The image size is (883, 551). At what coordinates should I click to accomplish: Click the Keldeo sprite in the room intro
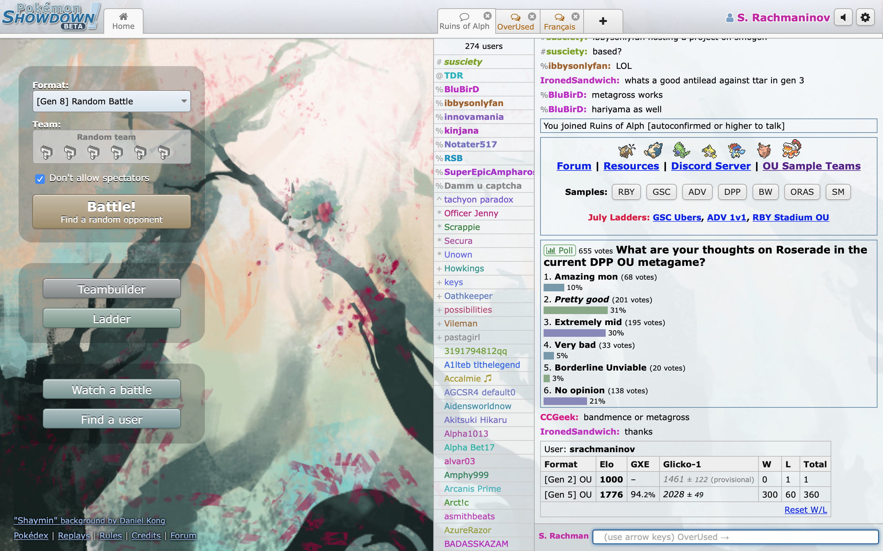pos(736,150)
